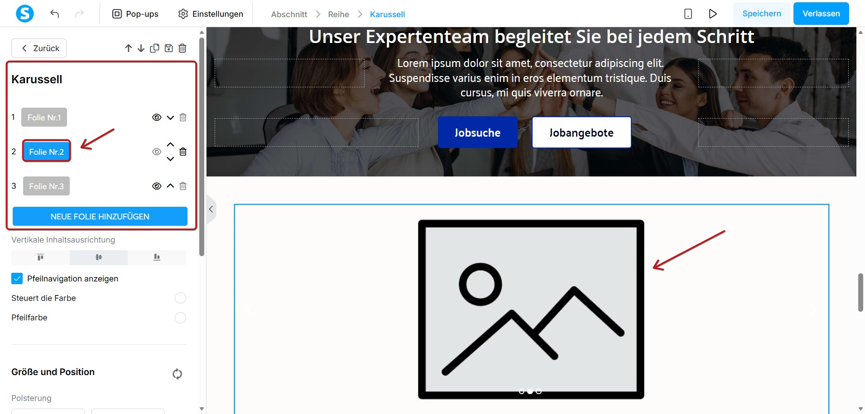Open Steuert die Farbe color picker
The image size is (865, 414).
[180, 298]
